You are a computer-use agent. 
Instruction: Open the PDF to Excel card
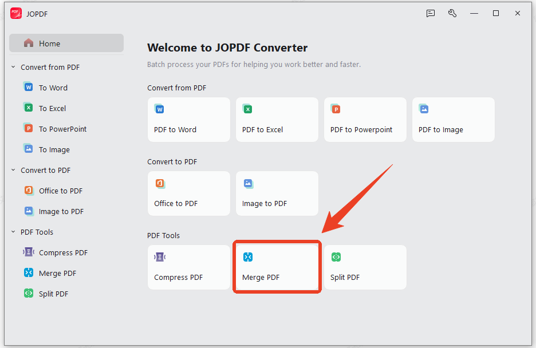[x=277, y=120]
